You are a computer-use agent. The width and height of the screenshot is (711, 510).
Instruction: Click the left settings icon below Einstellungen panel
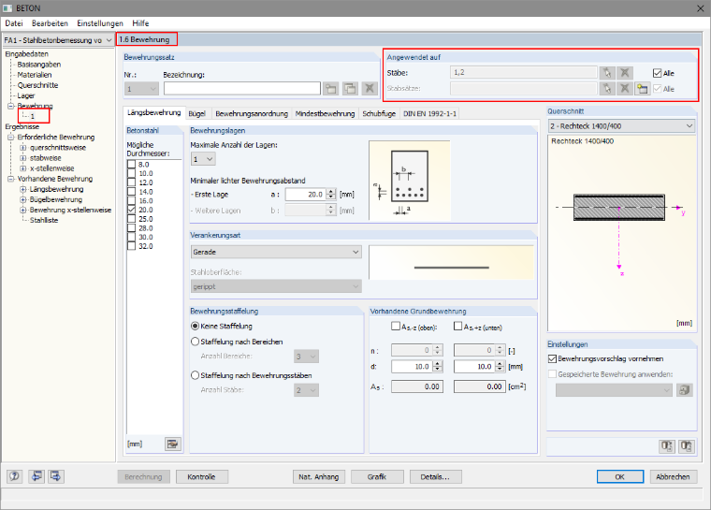[666, 446]
